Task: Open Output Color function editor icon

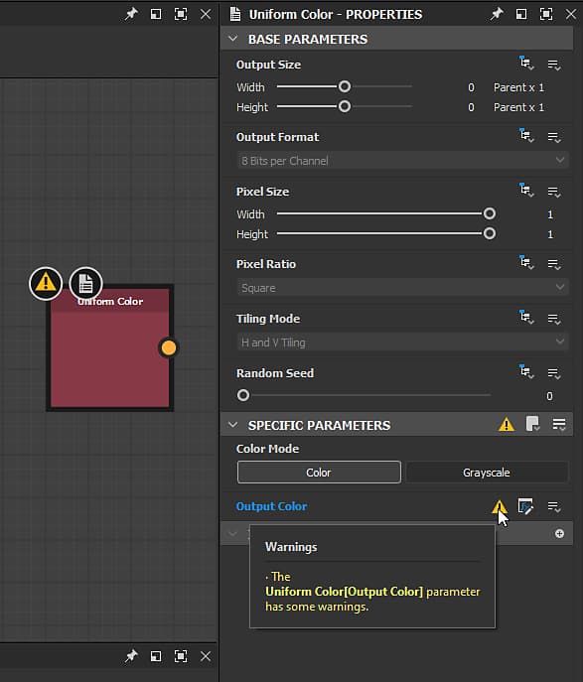Action: pyautogui.click(x=525, y=506)
